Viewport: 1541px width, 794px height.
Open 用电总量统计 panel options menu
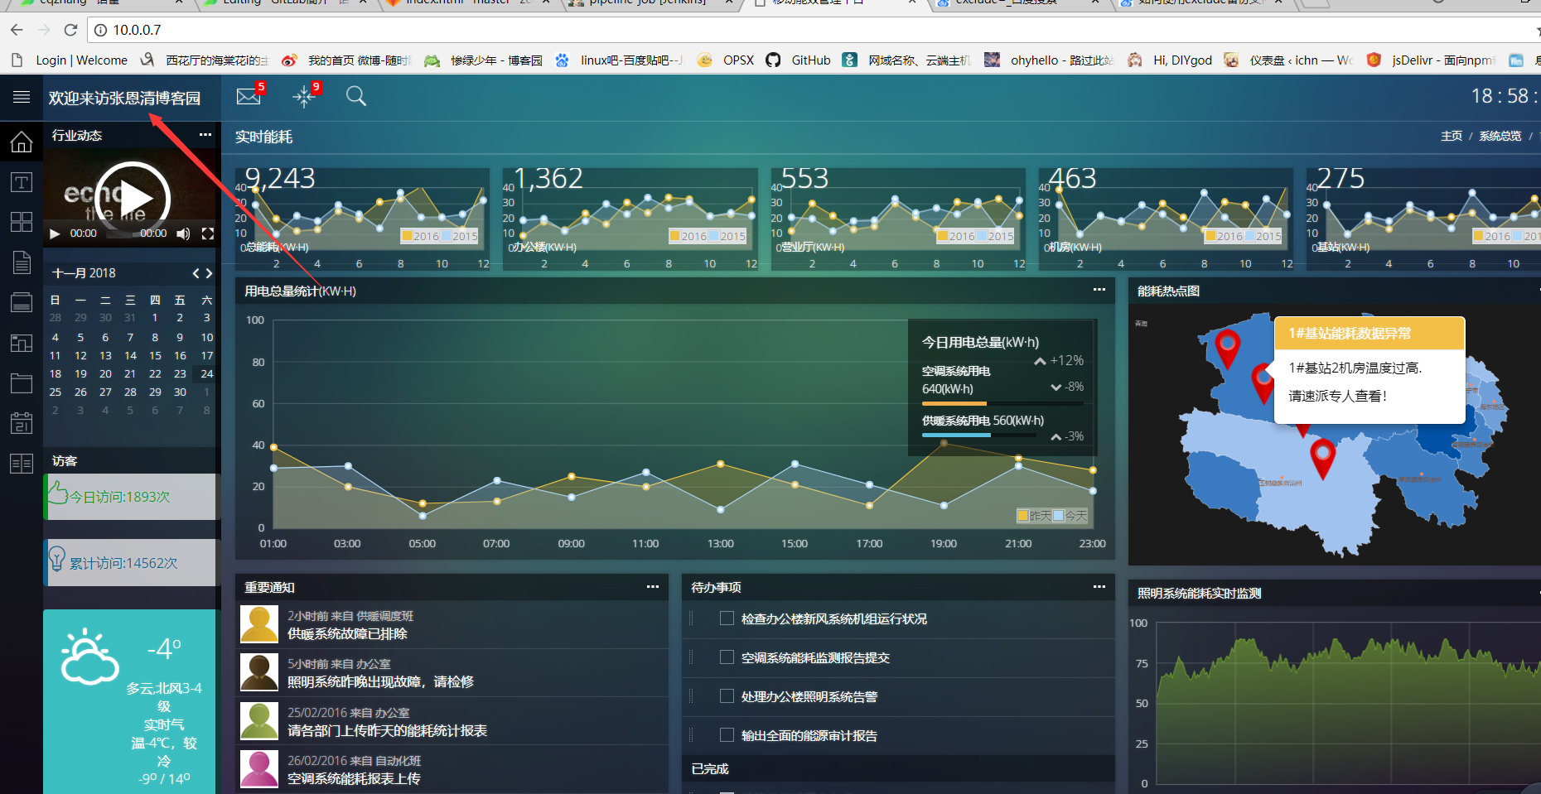pos(1099,290)
